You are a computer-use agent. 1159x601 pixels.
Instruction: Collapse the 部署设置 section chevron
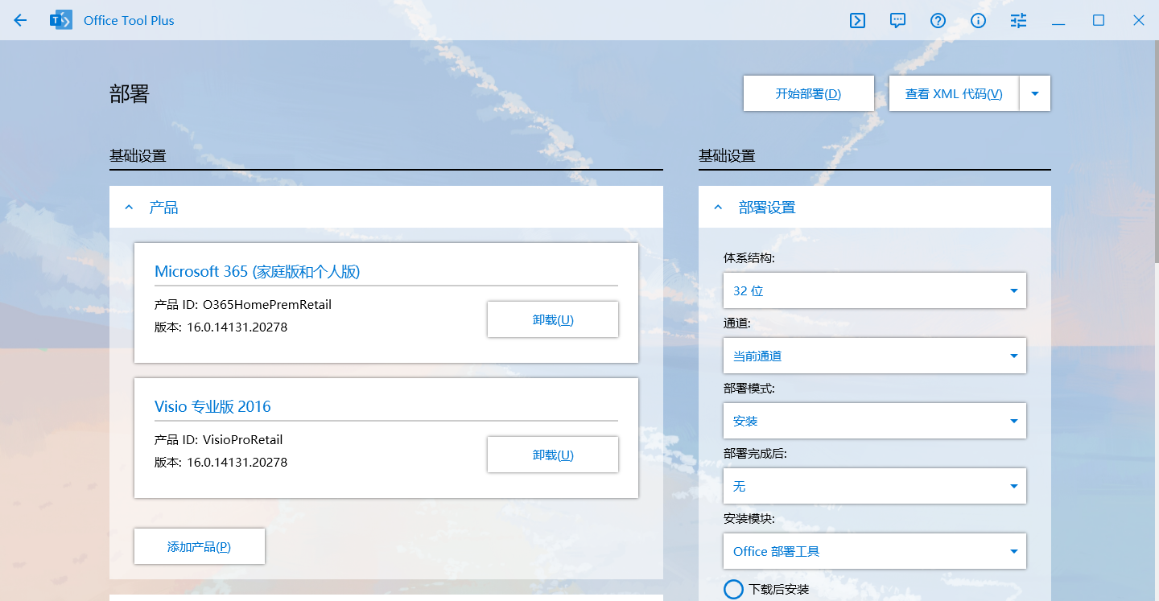tap(718, 207)
